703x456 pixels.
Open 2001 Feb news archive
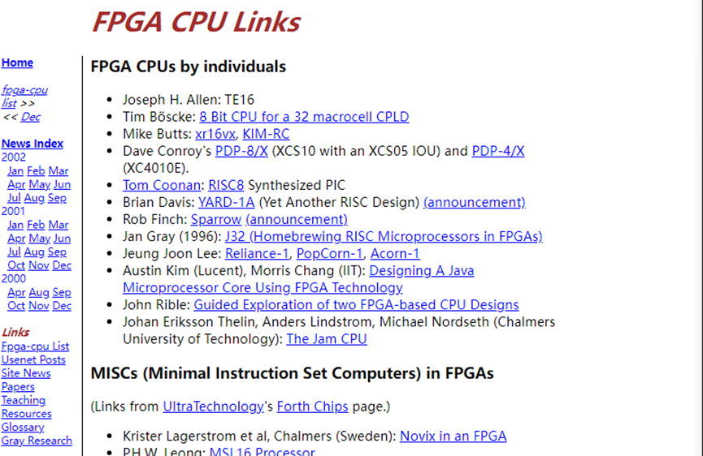click(36, 225)
